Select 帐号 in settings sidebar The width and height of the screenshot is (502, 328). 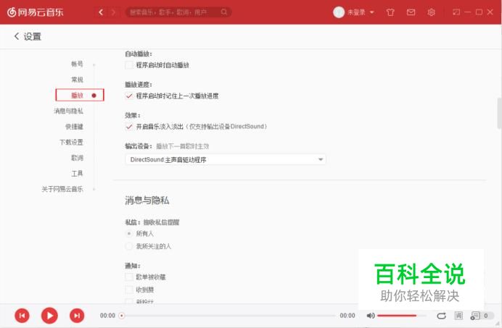77,64
